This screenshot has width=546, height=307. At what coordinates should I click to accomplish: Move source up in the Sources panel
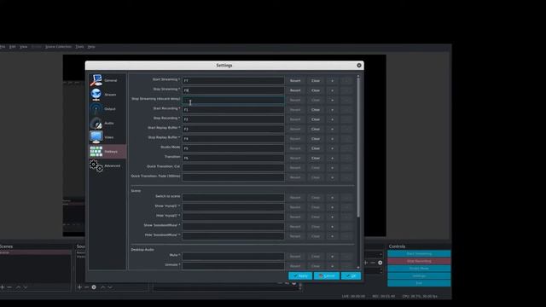(x=102, y=287)
